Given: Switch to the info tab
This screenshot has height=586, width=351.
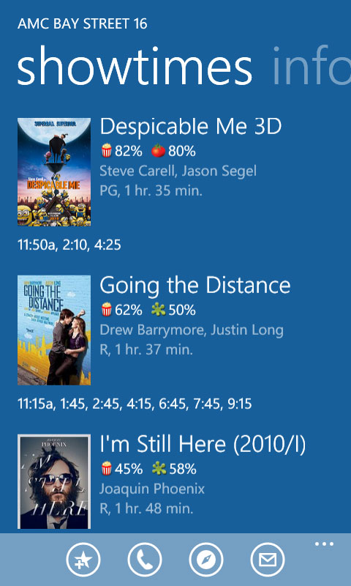Looking at the screenshot, I should (x=312, y=67).
